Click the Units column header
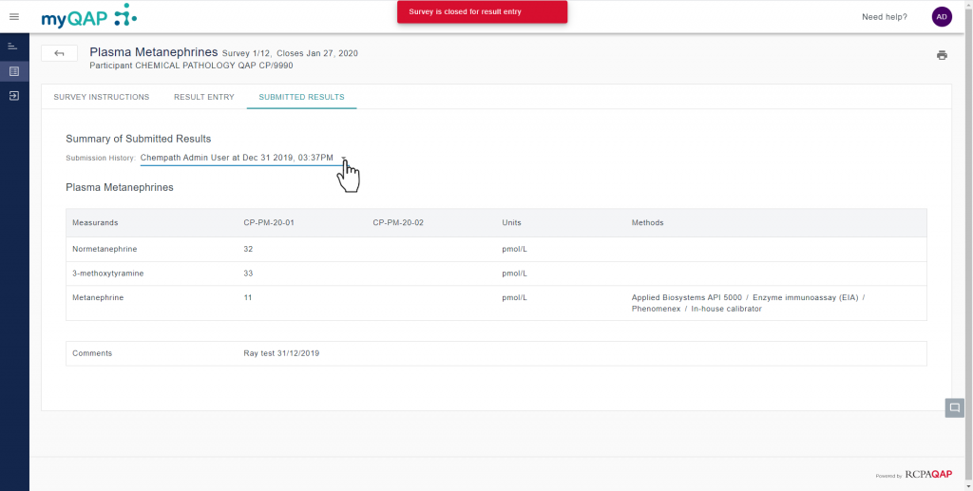 pyautogui.click(x=511, y=222)
